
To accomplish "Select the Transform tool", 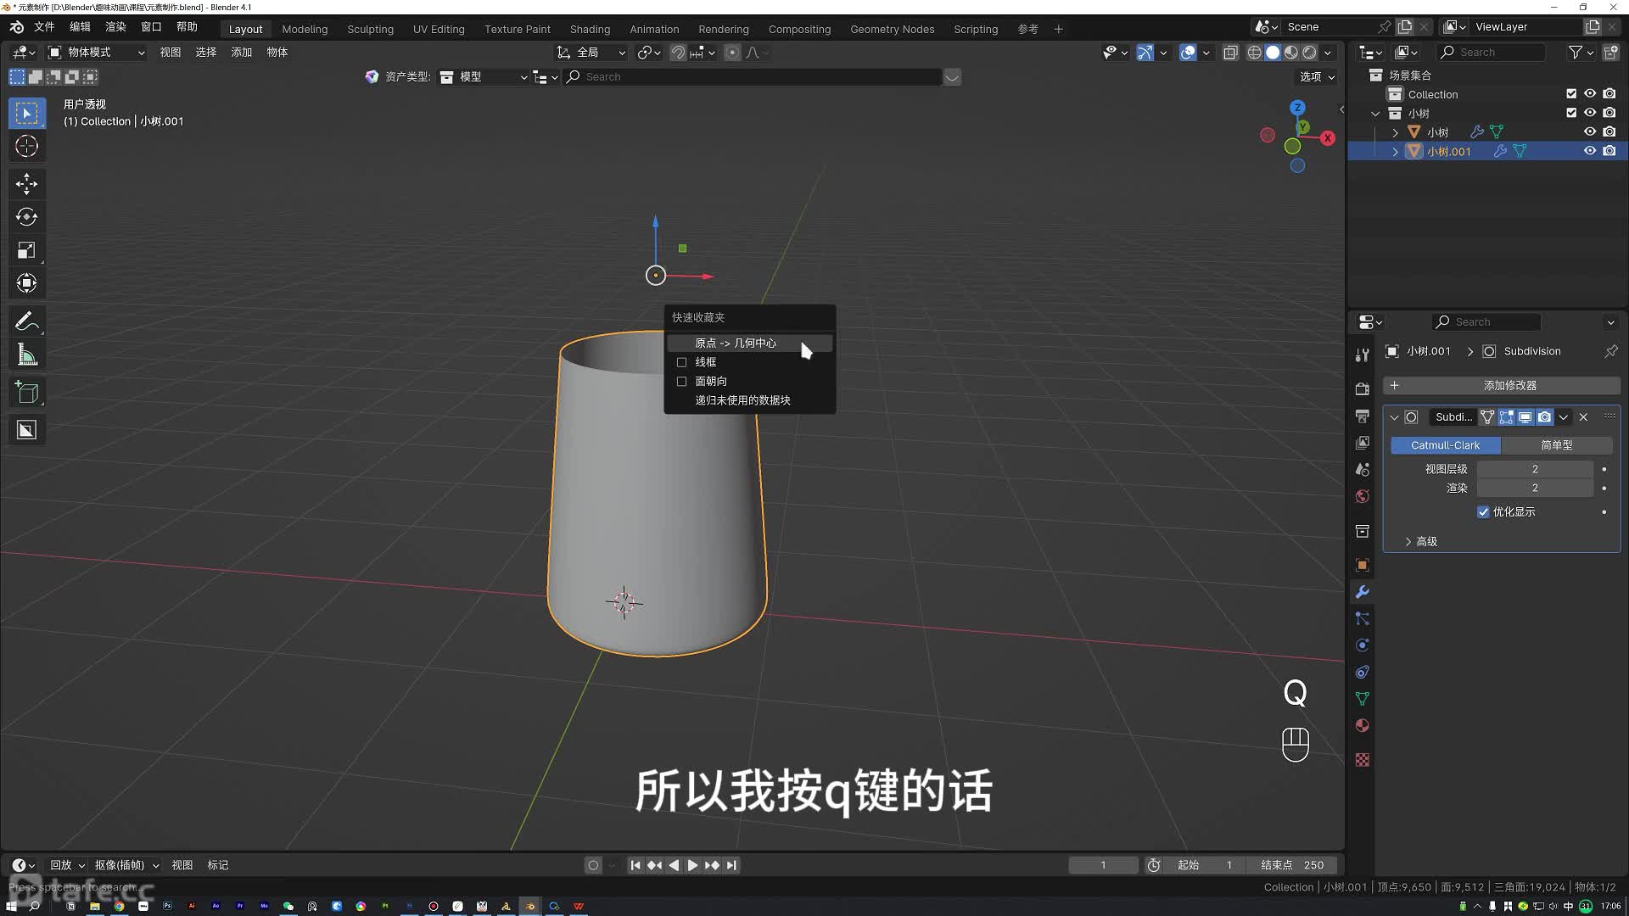I will (26, 283).
